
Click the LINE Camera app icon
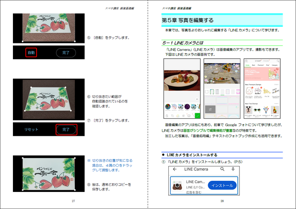(x=177, y=185)
